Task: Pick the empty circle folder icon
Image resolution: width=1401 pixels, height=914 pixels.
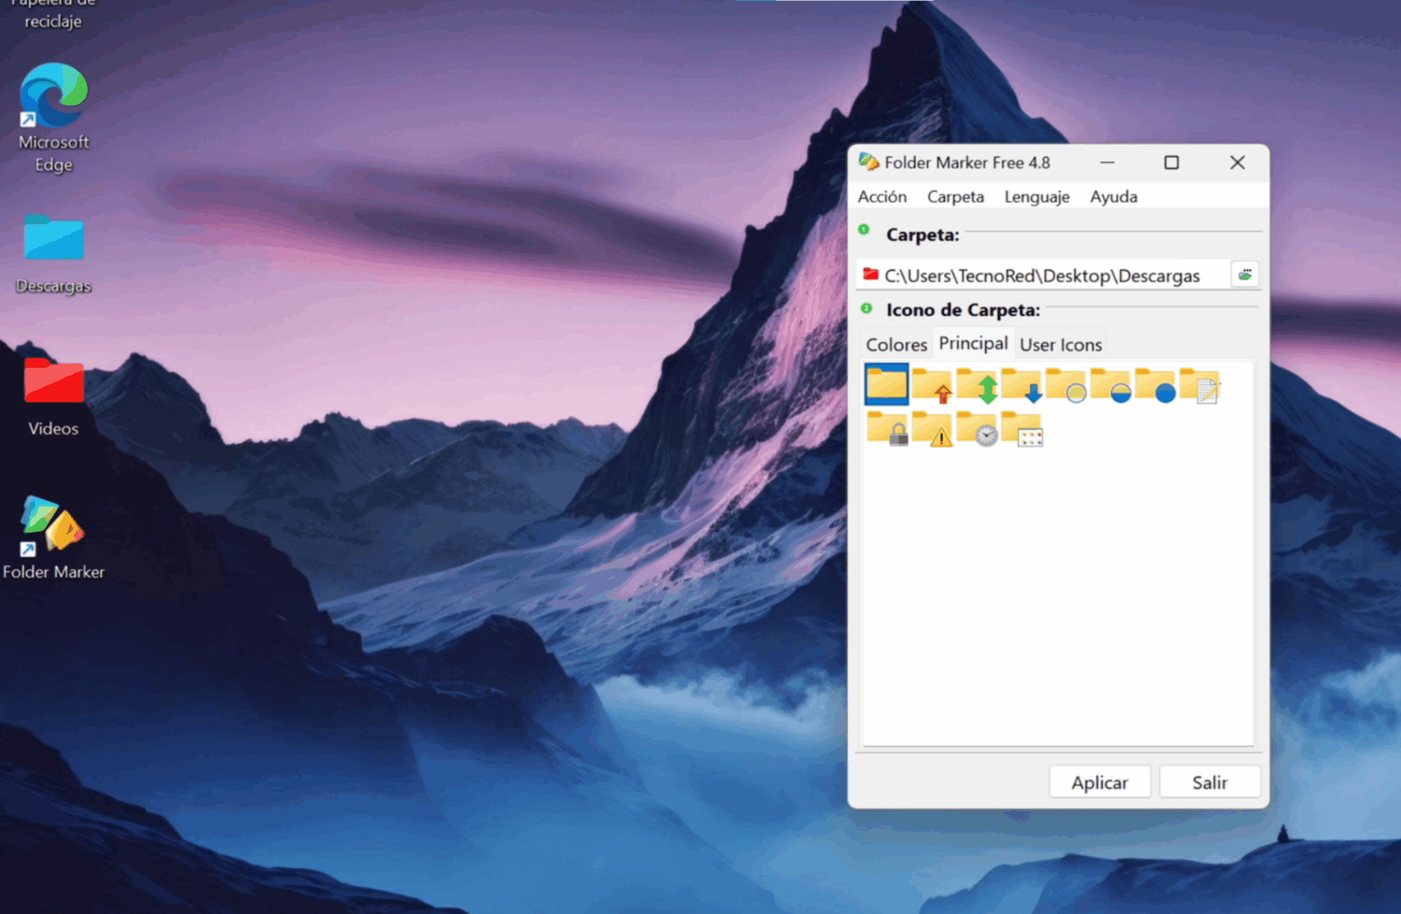Action: tap(1066, 386)
